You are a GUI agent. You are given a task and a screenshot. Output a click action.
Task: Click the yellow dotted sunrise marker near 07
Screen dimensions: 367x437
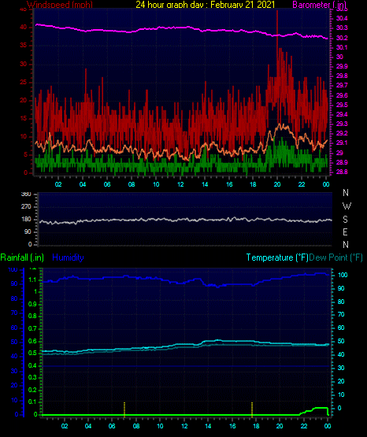124,409
